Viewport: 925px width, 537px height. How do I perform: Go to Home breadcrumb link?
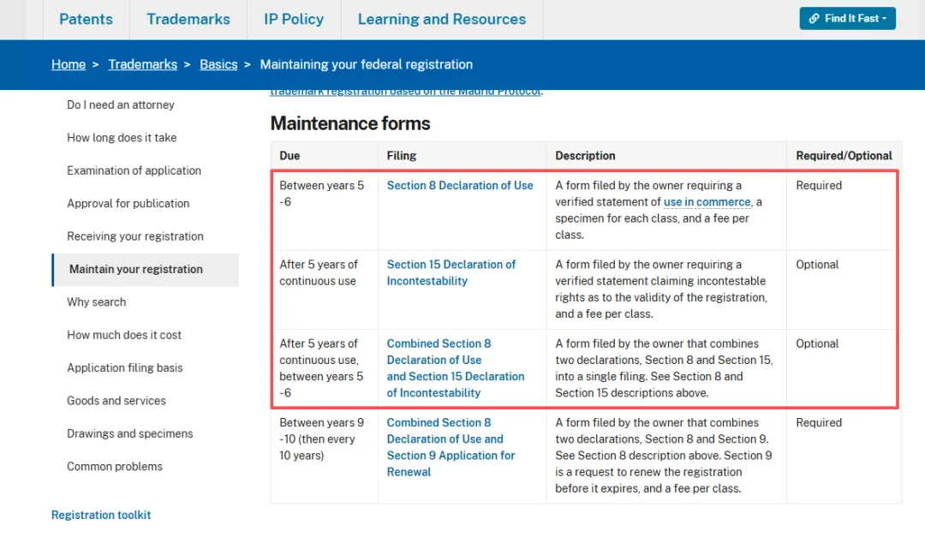pyautogui.click(x=69, y=64)
